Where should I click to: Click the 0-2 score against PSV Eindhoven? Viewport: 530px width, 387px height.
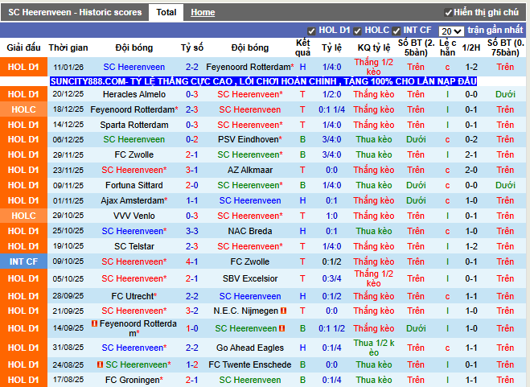tap(191, 139)
